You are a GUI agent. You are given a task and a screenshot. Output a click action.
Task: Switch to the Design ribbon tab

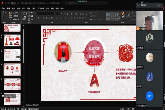[23, 8]
